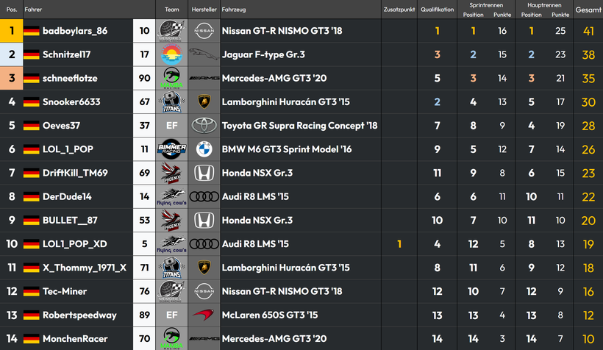Image resolution: width=603 pixels, height=350 pixels.
Task: Click the Honda logo in BULLET__87's row
Action: pyautogui.click(x=204, y=221)
